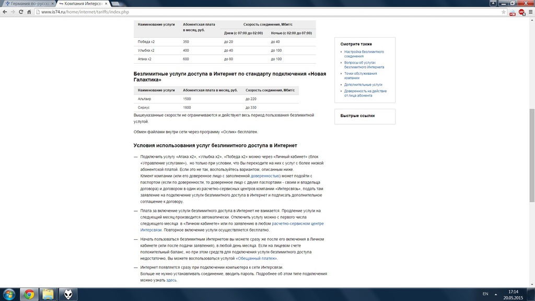Go back to the previous page
The image size is (535, 301).
click(5, 12)
